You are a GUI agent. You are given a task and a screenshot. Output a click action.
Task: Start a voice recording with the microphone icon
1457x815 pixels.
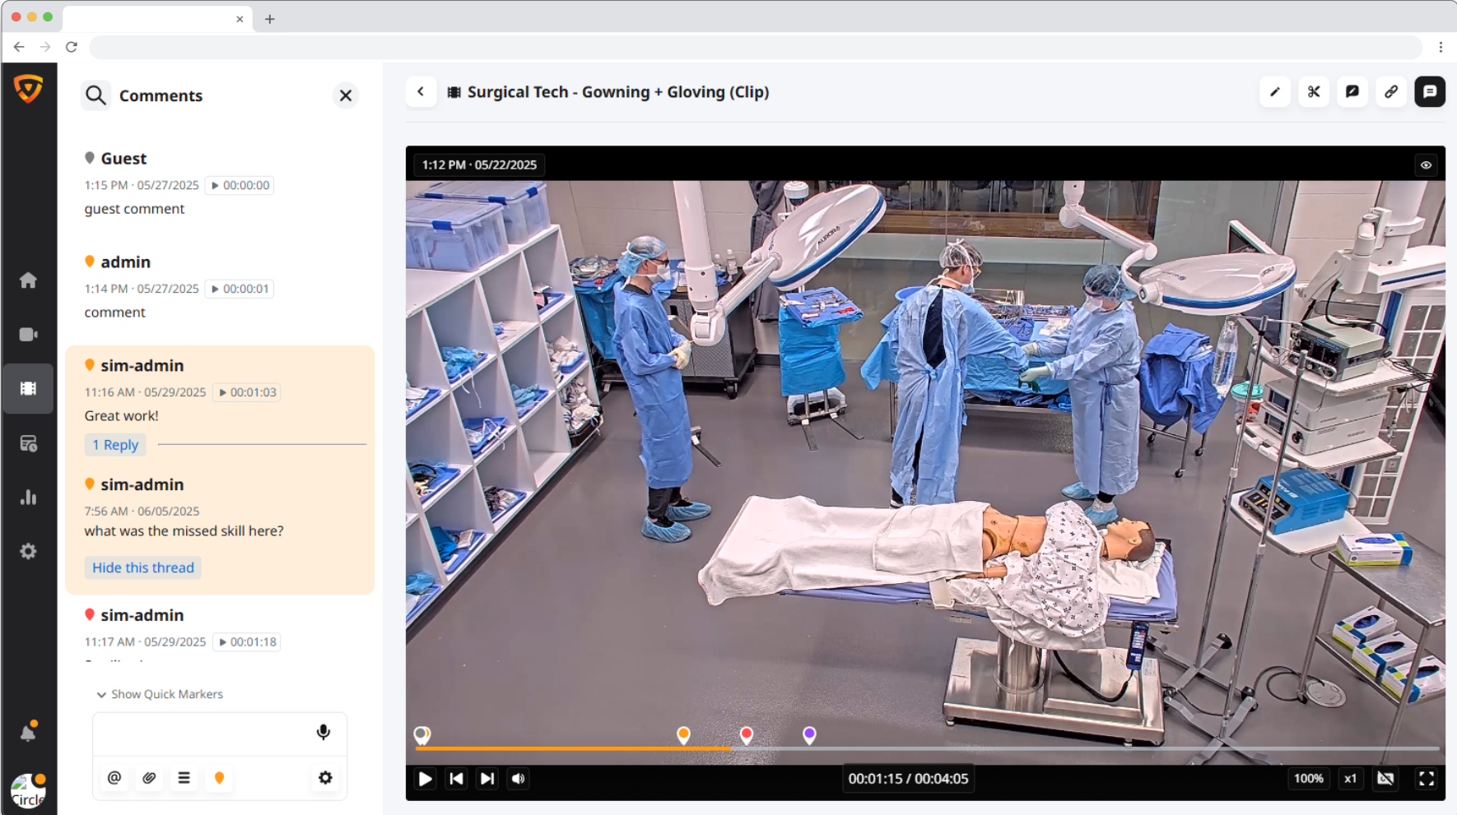tap(323, 731)
